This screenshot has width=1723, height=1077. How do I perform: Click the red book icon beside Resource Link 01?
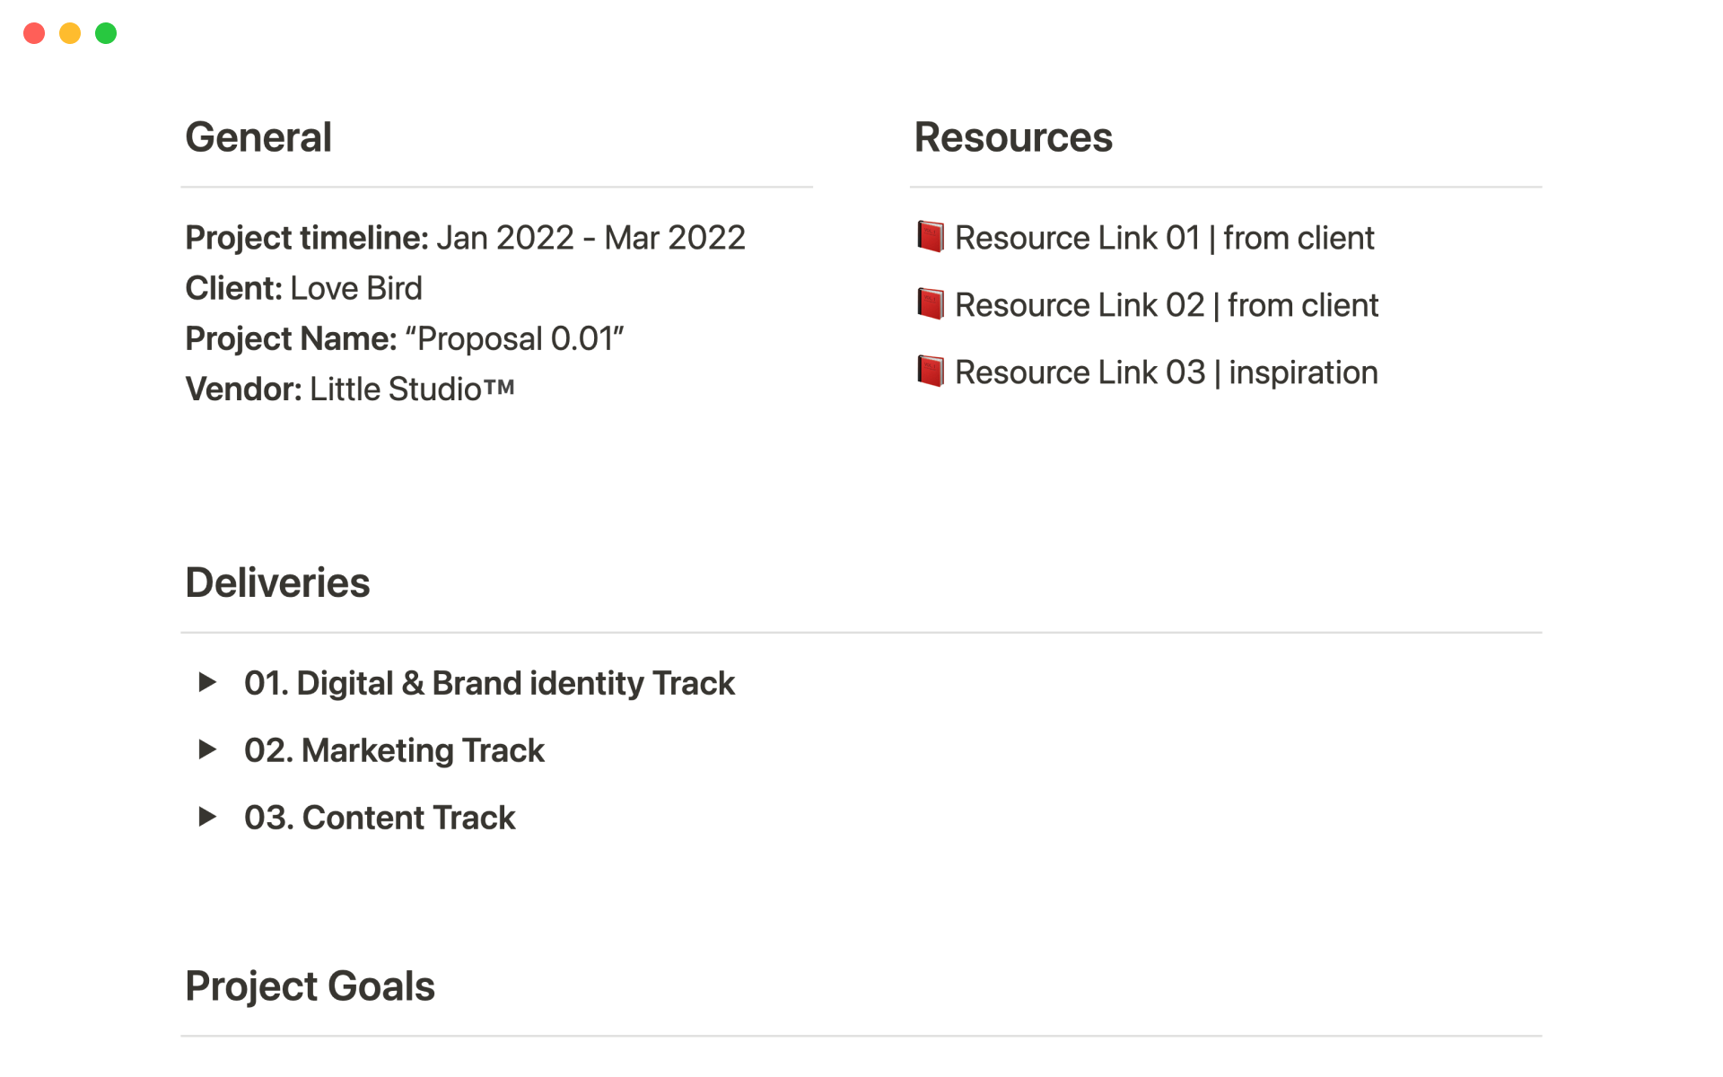[930, 237]
